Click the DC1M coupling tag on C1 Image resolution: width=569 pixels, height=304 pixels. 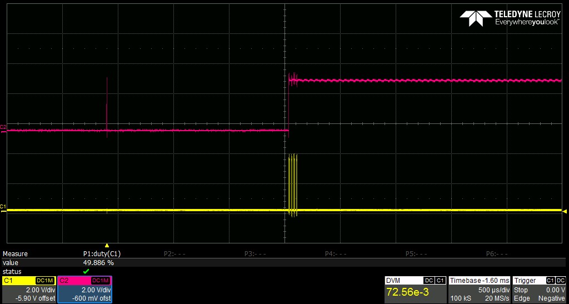pos(45,281)
